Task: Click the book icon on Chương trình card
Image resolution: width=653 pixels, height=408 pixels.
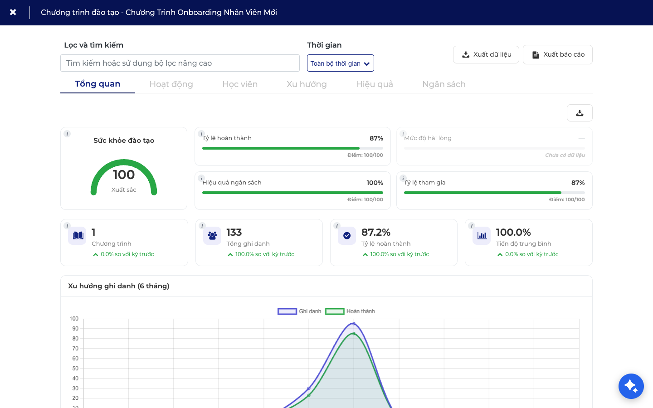Action: [x=78, y=236]
